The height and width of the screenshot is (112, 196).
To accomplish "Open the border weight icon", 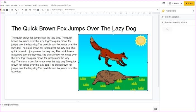I will tap(26, 10).
